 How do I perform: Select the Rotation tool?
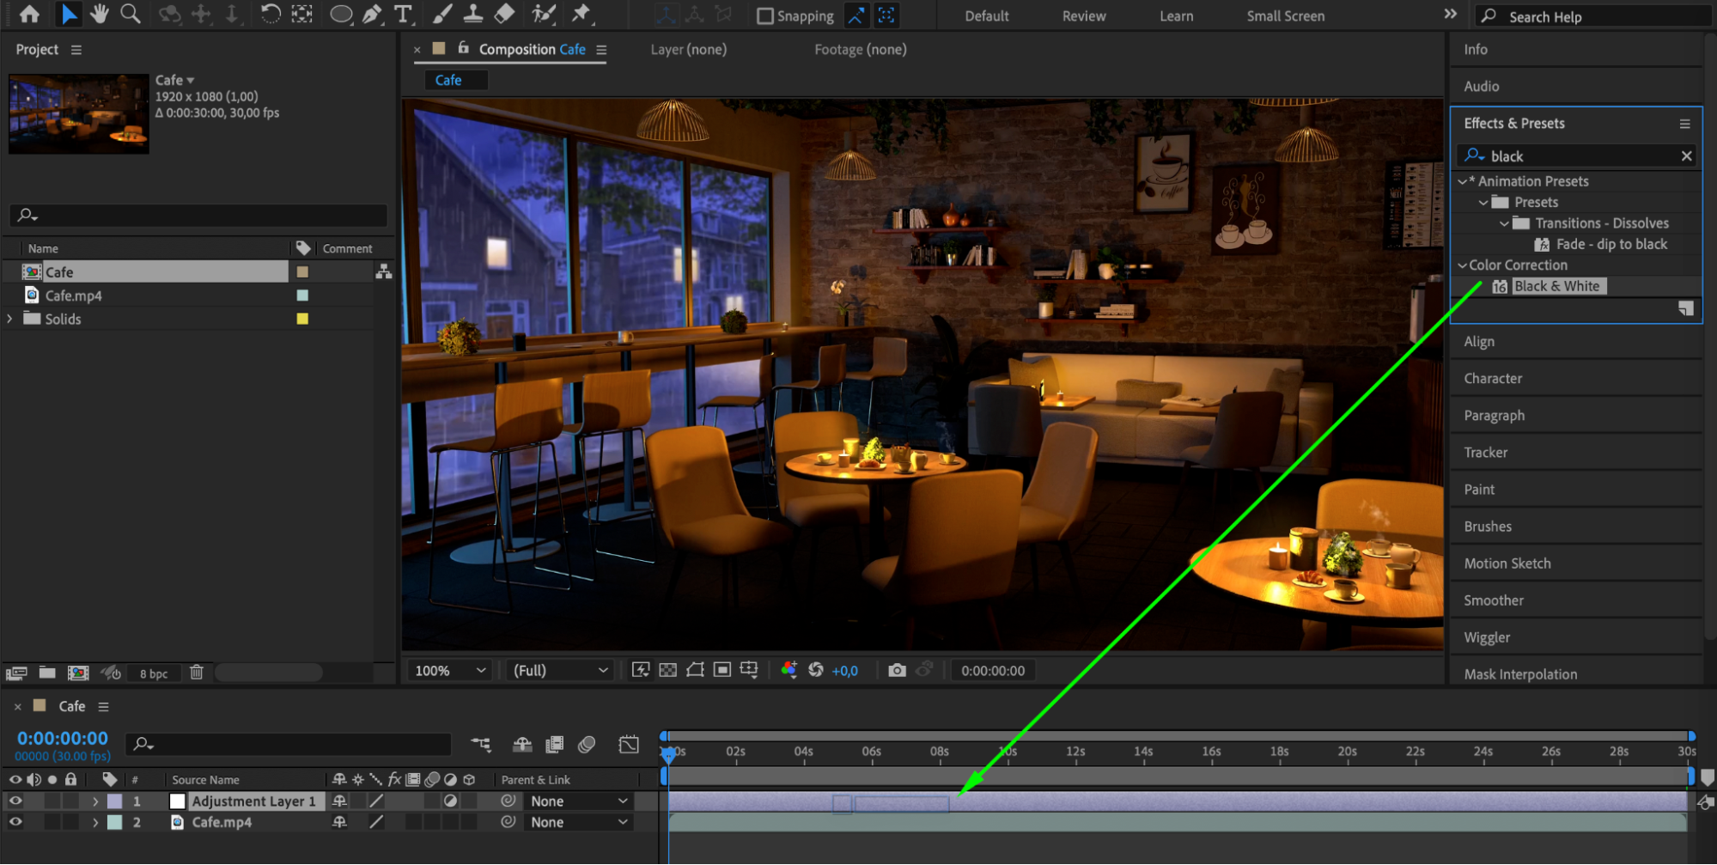(x=270, y=14)
